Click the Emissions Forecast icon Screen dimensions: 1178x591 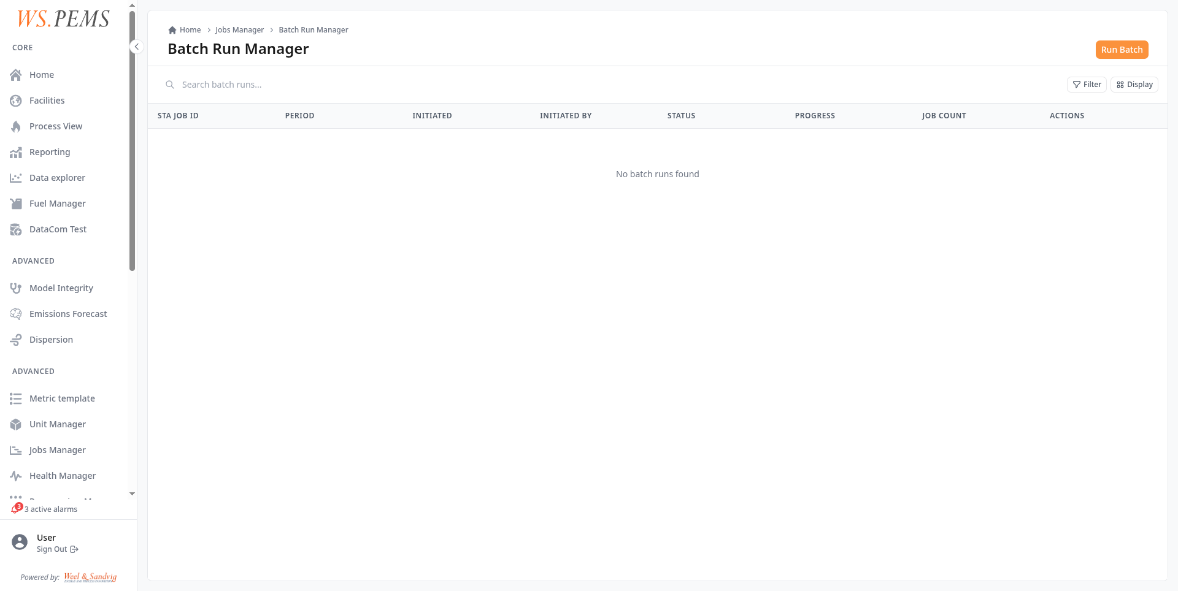(16, 314)
